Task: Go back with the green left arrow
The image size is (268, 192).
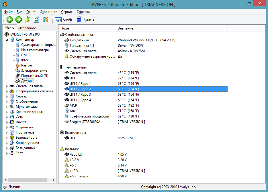Action: point(10,19)
